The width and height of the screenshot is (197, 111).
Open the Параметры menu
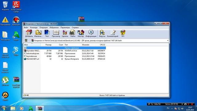tap(65, 27)
